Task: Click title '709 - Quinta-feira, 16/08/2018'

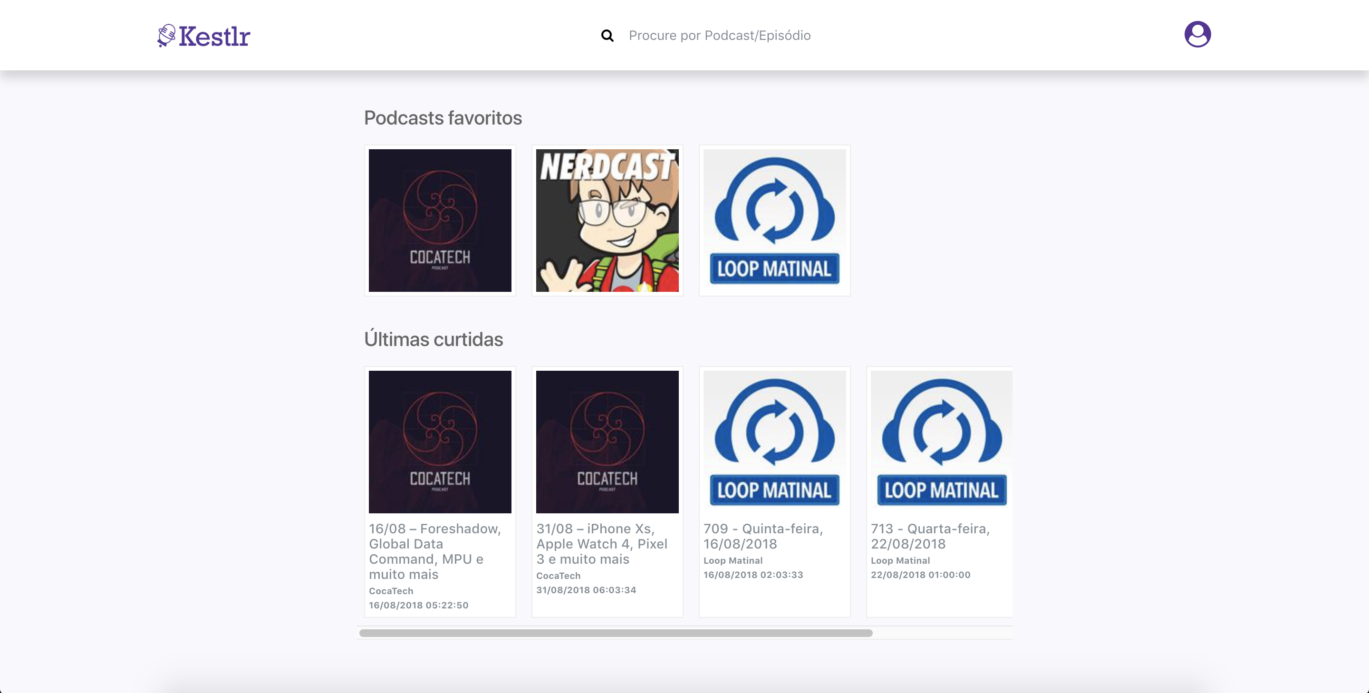Action: 763,536
